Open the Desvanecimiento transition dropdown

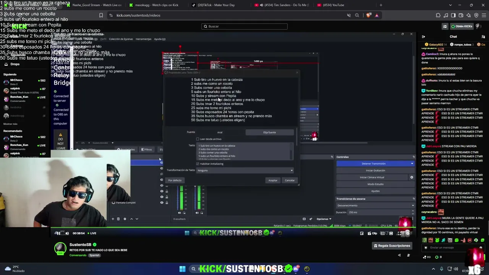click(375, 205)
